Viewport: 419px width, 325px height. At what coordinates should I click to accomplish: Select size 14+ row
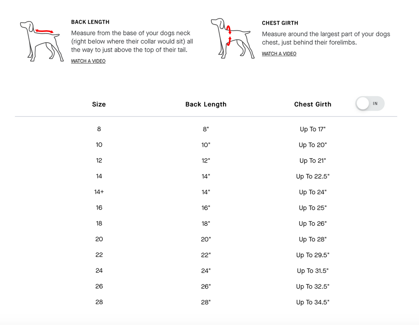pyautogui.click(x=206, y=192)
